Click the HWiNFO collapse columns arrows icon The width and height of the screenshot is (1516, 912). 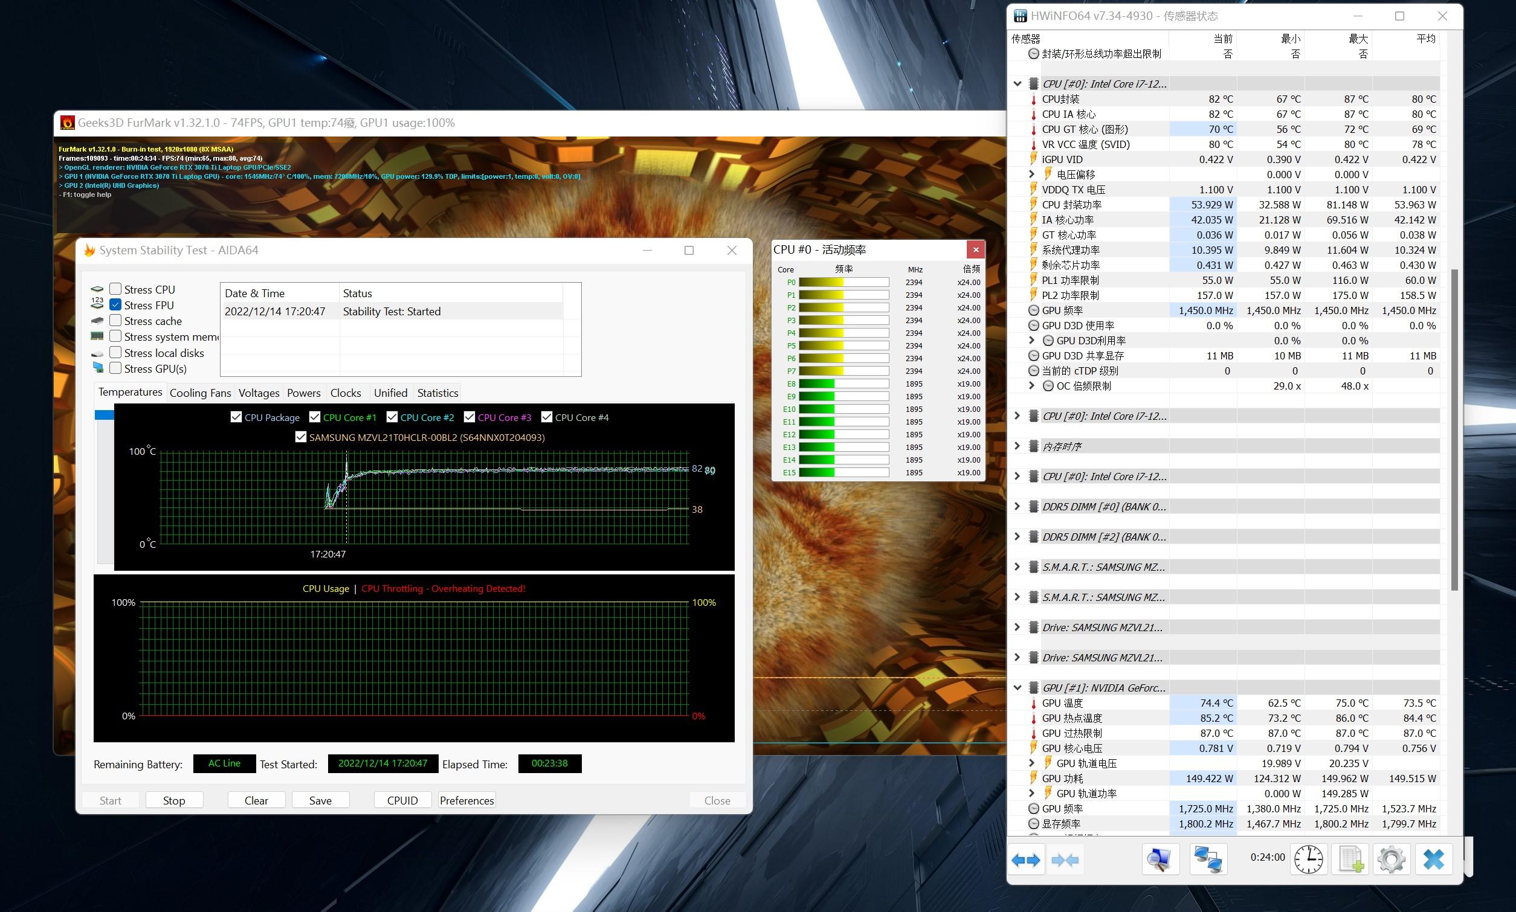point(1065,859)
